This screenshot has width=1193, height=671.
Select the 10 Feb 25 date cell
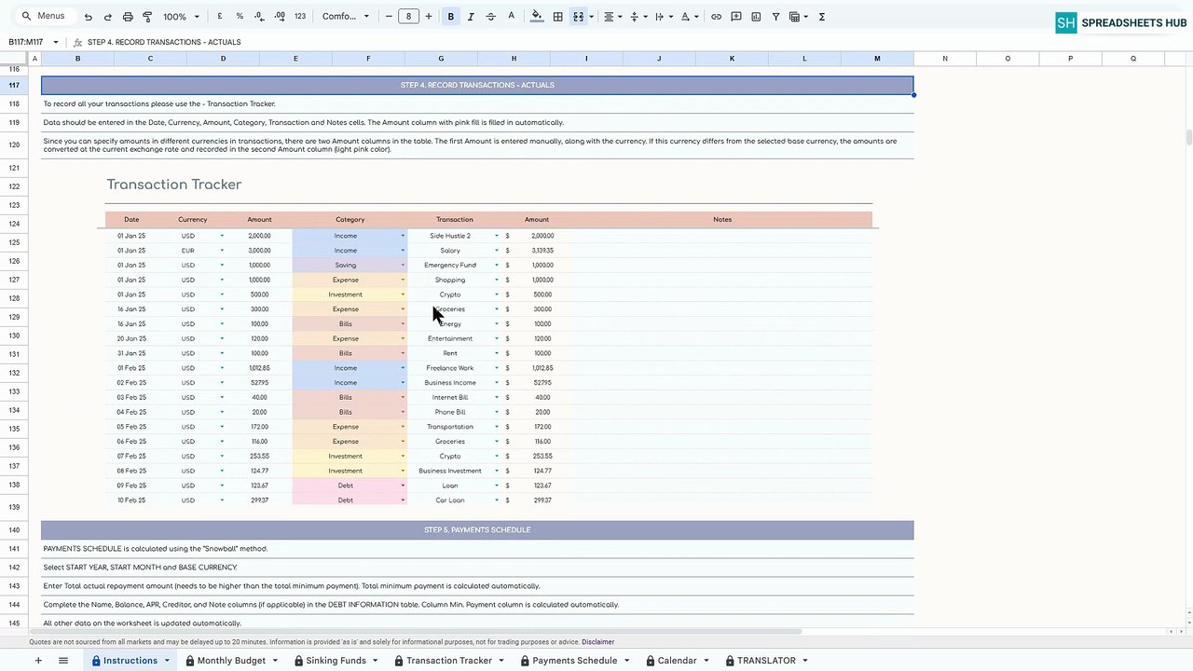pos(131,500)
